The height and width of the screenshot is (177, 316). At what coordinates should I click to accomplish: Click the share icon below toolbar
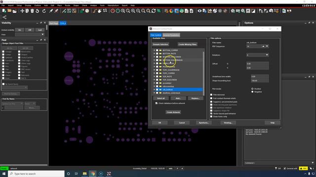pyautogui.click(x=4, y=17)
